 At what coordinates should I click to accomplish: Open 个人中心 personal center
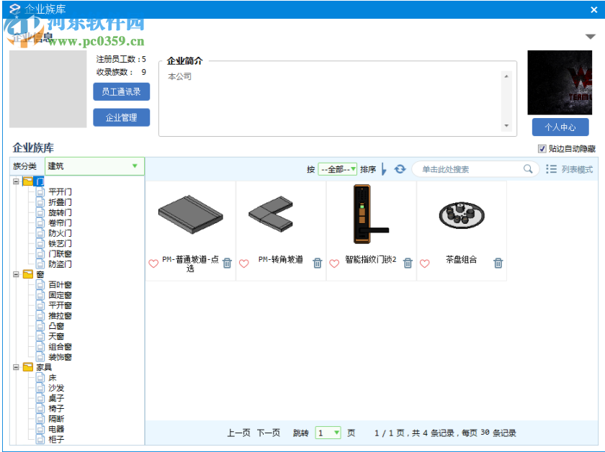coord(560,127)
